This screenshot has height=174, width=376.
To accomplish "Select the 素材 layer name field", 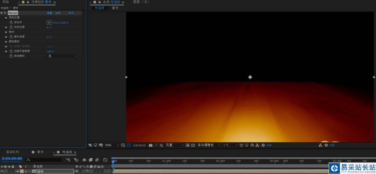I will coord(55,171).
